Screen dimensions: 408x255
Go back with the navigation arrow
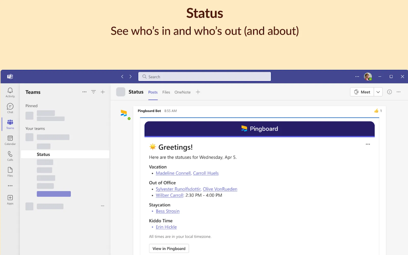click(x=122, y=76)
